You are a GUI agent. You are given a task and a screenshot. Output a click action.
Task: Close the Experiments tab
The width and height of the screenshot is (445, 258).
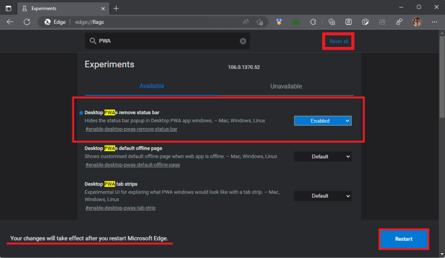tap(103, 9)
